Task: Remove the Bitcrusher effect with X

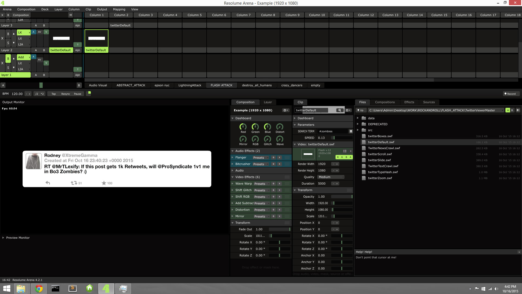Action: click(279, 164)
